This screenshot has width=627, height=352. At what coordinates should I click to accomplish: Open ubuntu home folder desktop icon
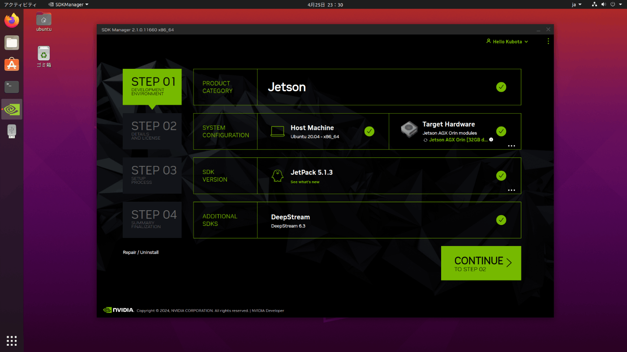[44, 21]
